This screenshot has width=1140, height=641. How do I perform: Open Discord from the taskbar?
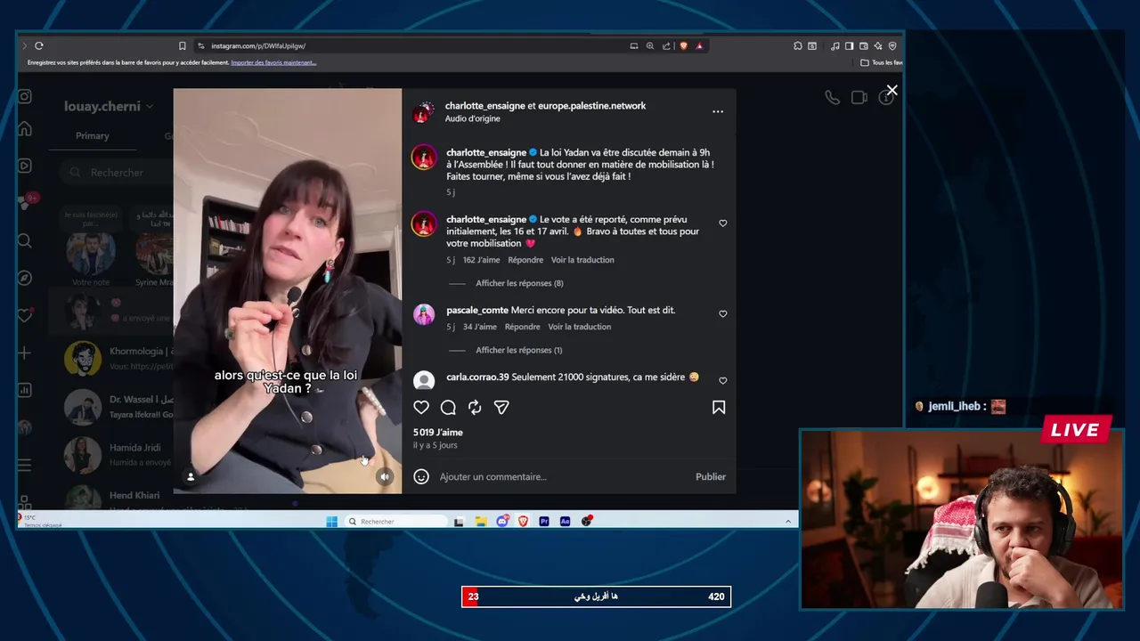[502, 521]
